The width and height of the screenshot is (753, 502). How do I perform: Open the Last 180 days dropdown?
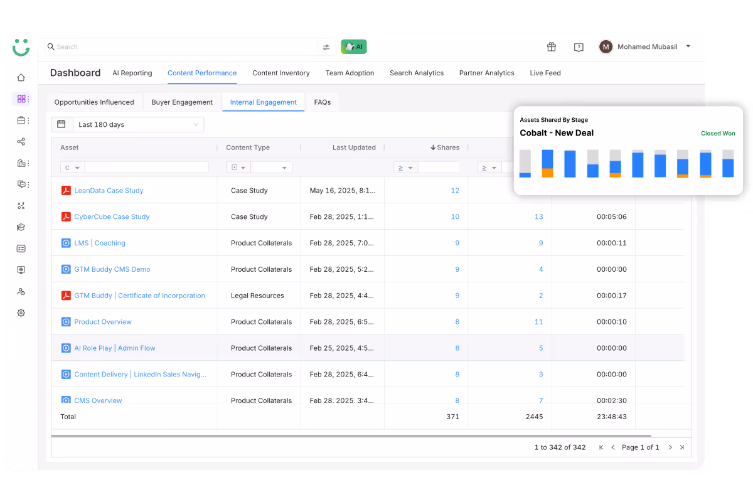(138, 124)
